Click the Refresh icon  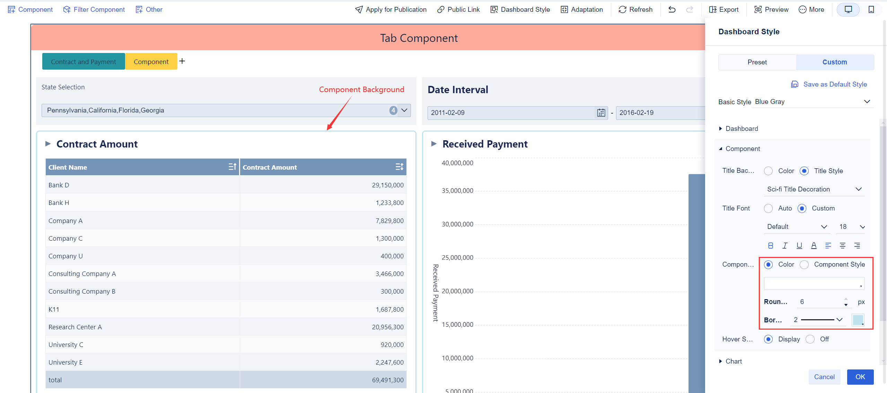[x=622, y=9]
